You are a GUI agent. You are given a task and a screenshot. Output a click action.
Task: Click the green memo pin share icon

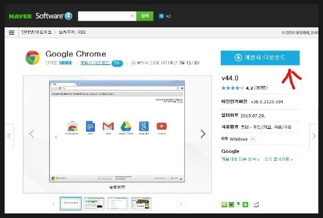tap(239, 205)
